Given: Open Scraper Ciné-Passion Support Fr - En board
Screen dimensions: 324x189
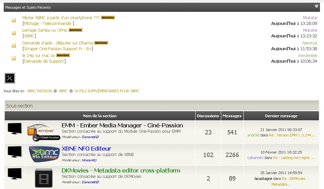Looking at the screenshot, I should click(x=58, y=49).
